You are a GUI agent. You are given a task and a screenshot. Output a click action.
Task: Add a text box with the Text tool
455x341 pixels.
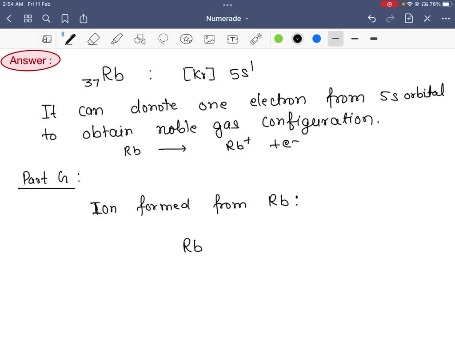(232, 39)
